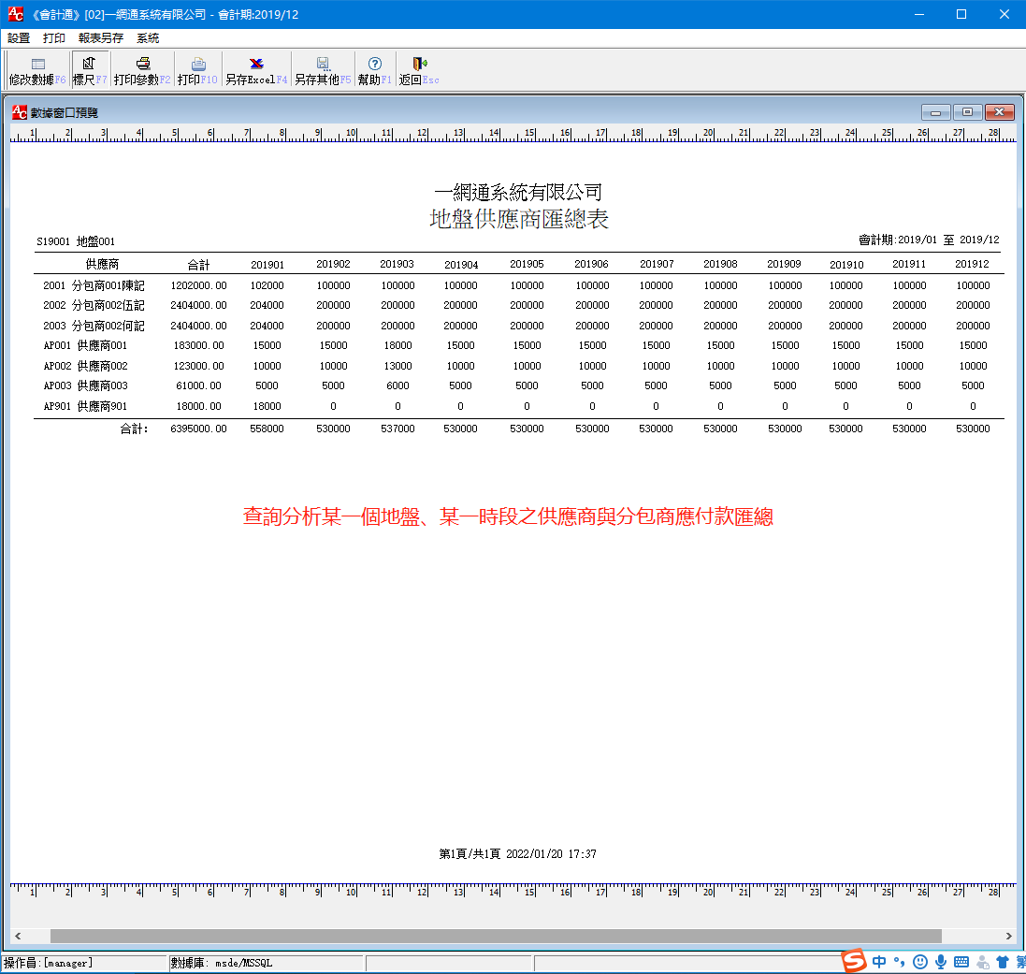Toggle 繁 traditional Chinese input
Image resolution: width=1026 pixels, height=974 pixels.
click(1019, 961)
